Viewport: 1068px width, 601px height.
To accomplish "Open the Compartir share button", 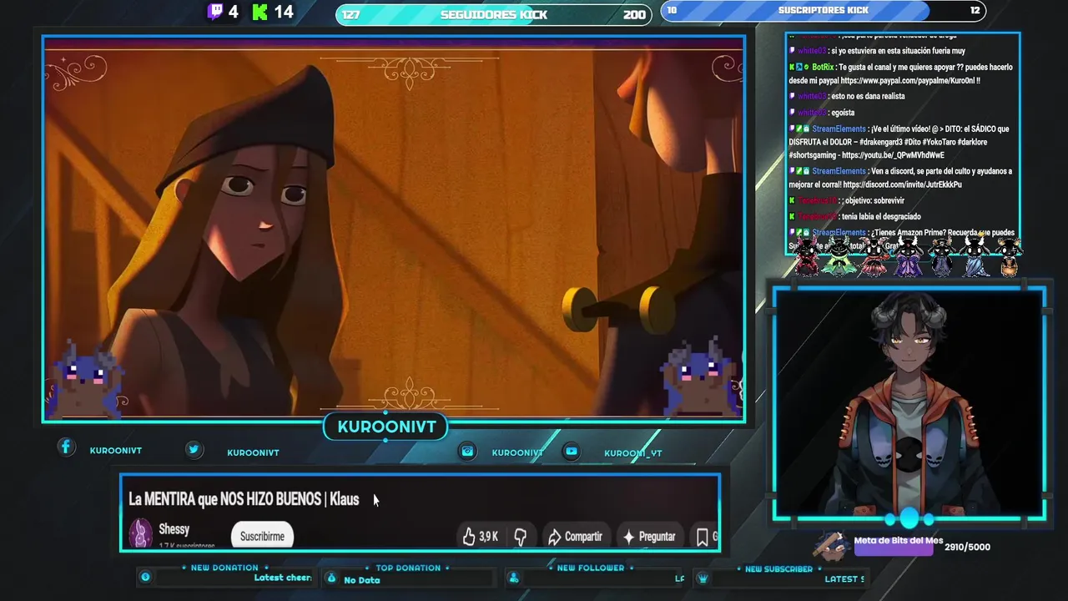I will 575,537.
